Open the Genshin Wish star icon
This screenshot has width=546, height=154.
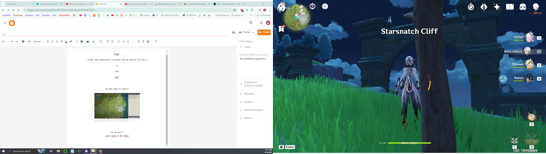[x=497, y=7]
